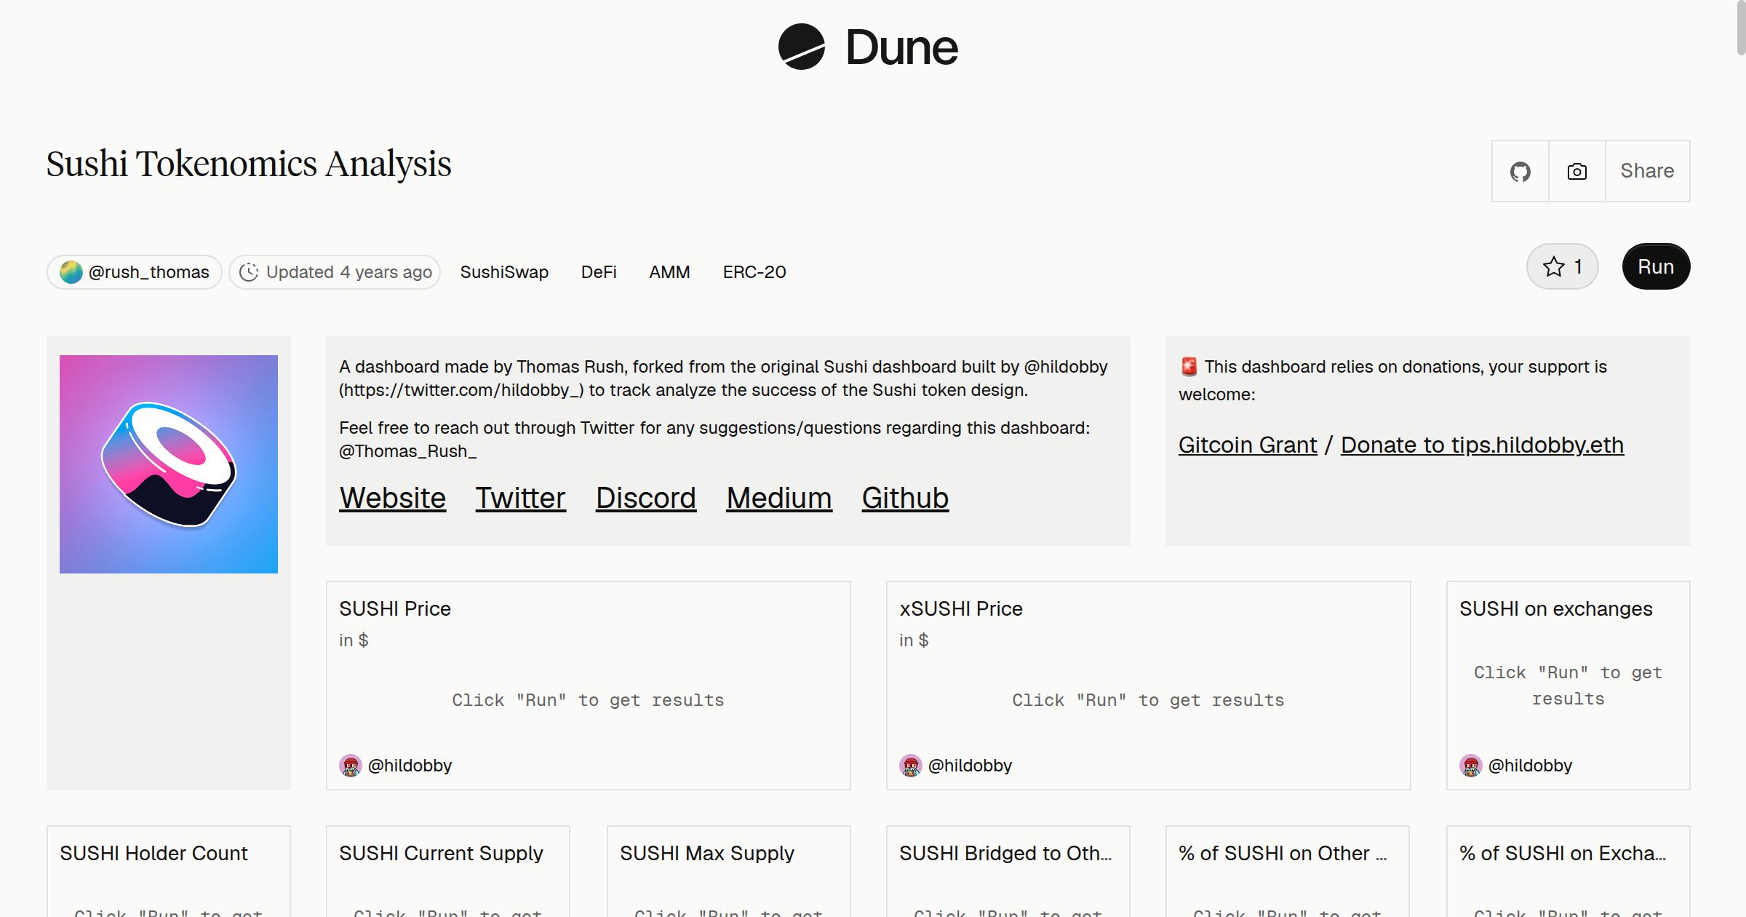The height and width of the screenshot is (917, 1746).
Task: Click the Dune logo at top
Action: click(x=868, y=47)
